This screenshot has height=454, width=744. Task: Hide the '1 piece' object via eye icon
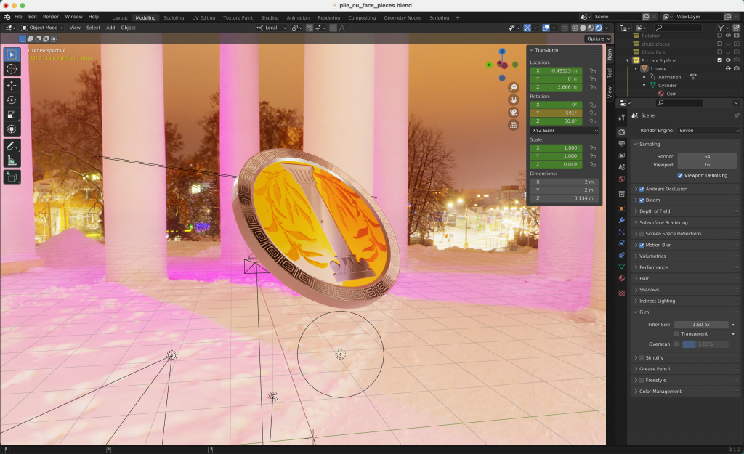(x=728, y=68)
